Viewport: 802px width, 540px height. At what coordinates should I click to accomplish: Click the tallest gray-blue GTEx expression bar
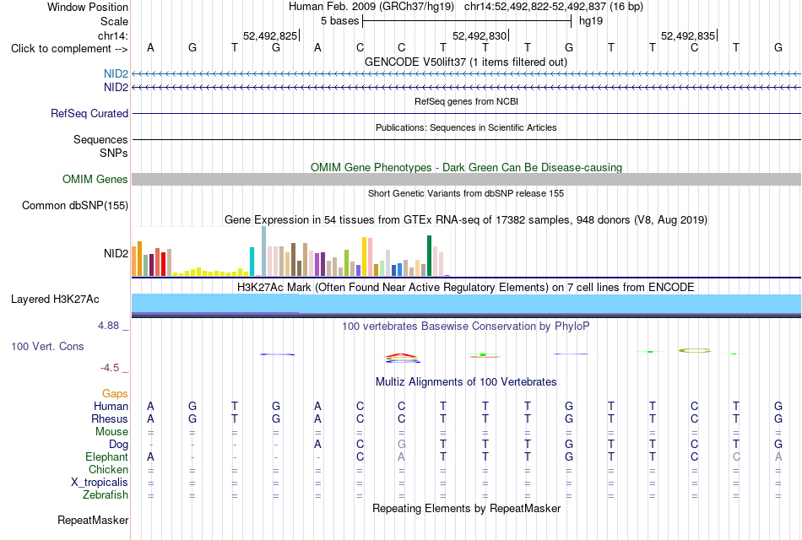click(x=264, y=251)
